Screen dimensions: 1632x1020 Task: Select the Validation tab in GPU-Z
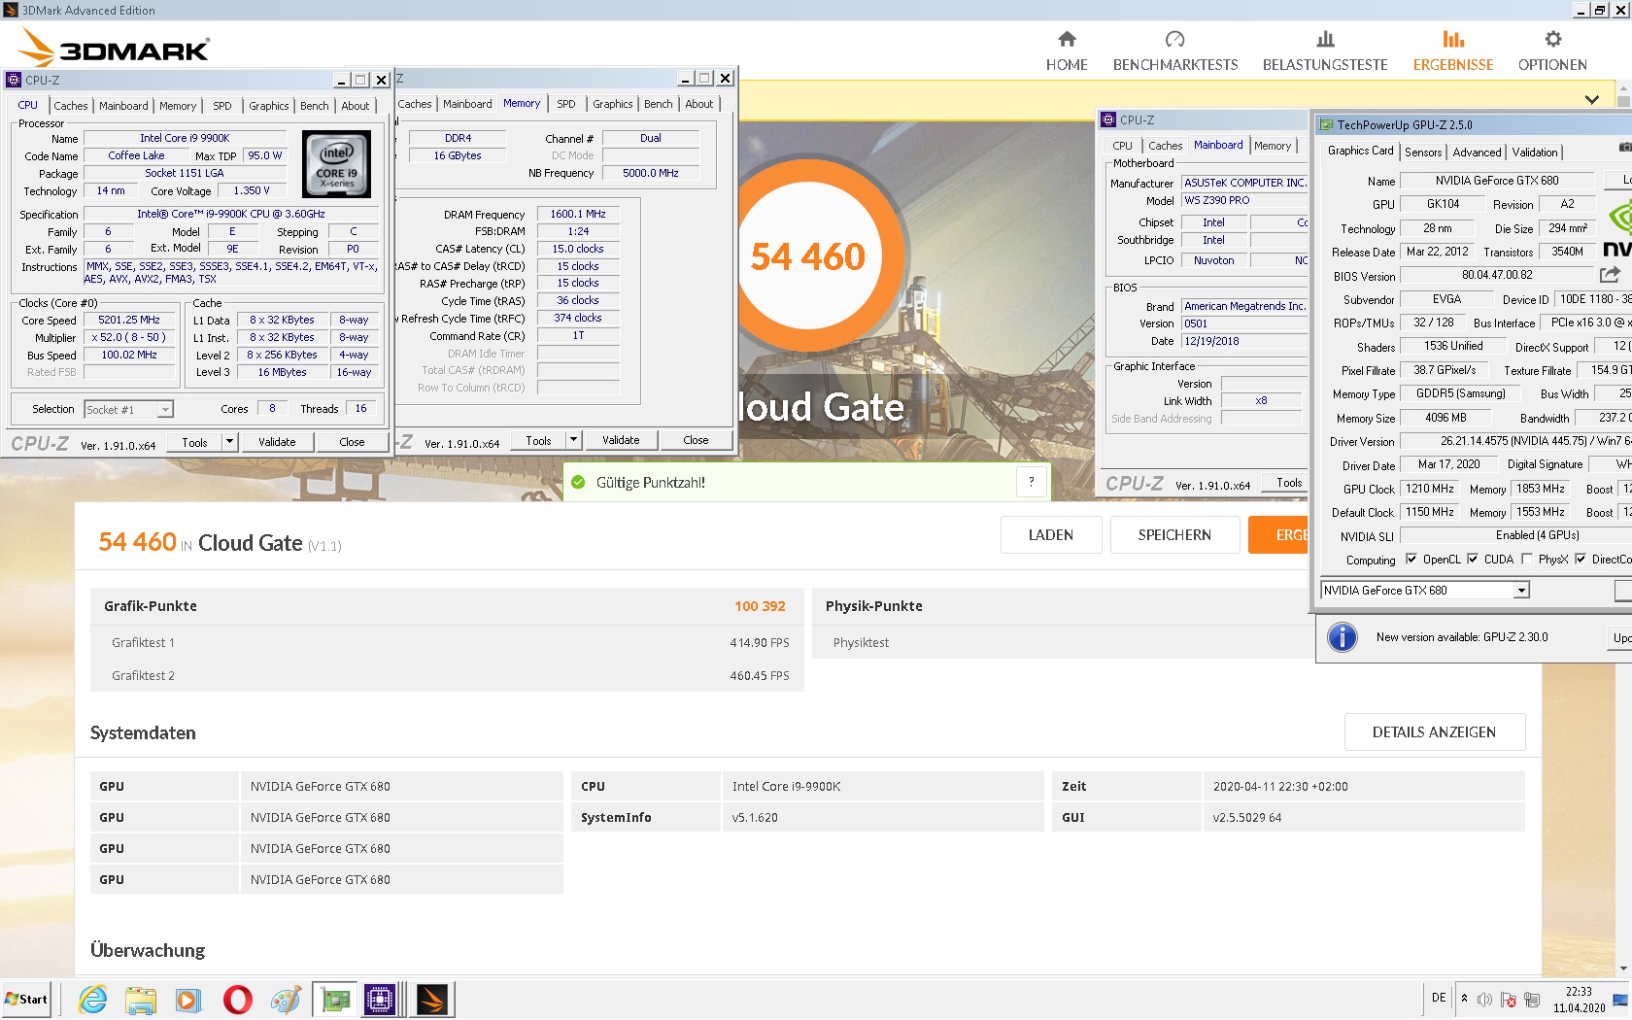coord(1535,153)
